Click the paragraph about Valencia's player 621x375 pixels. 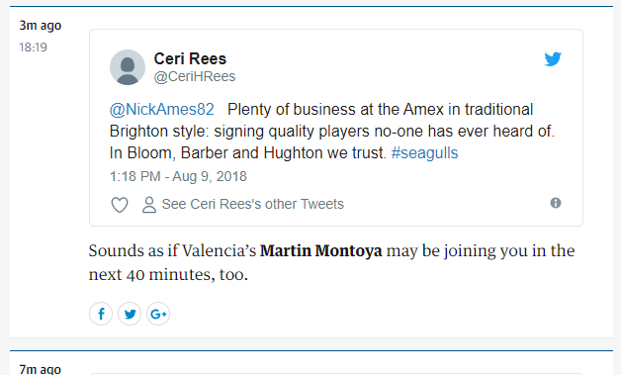point(332,262)
